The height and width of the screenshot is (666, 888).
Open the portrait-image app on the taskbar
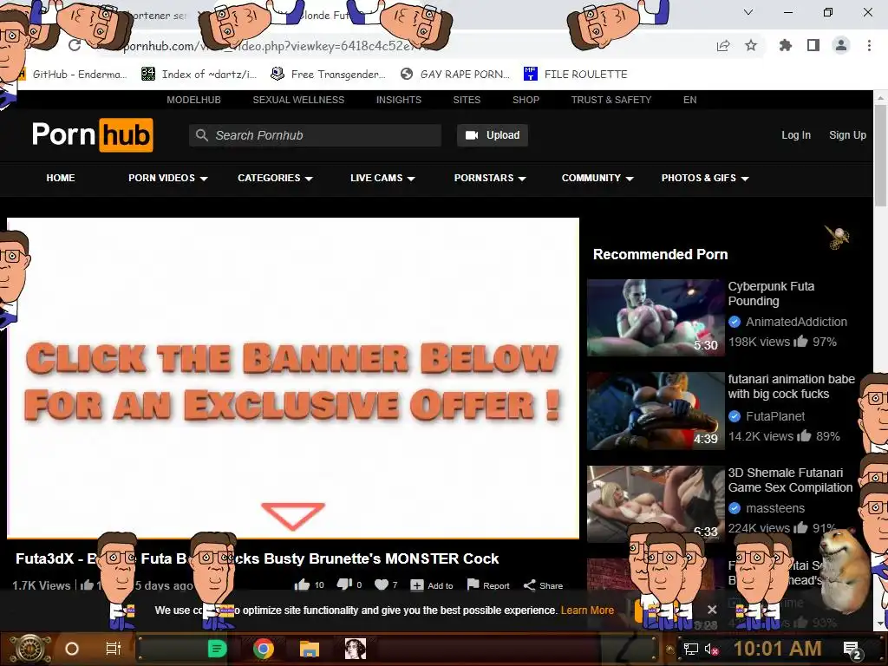click(x=355, y=649)
